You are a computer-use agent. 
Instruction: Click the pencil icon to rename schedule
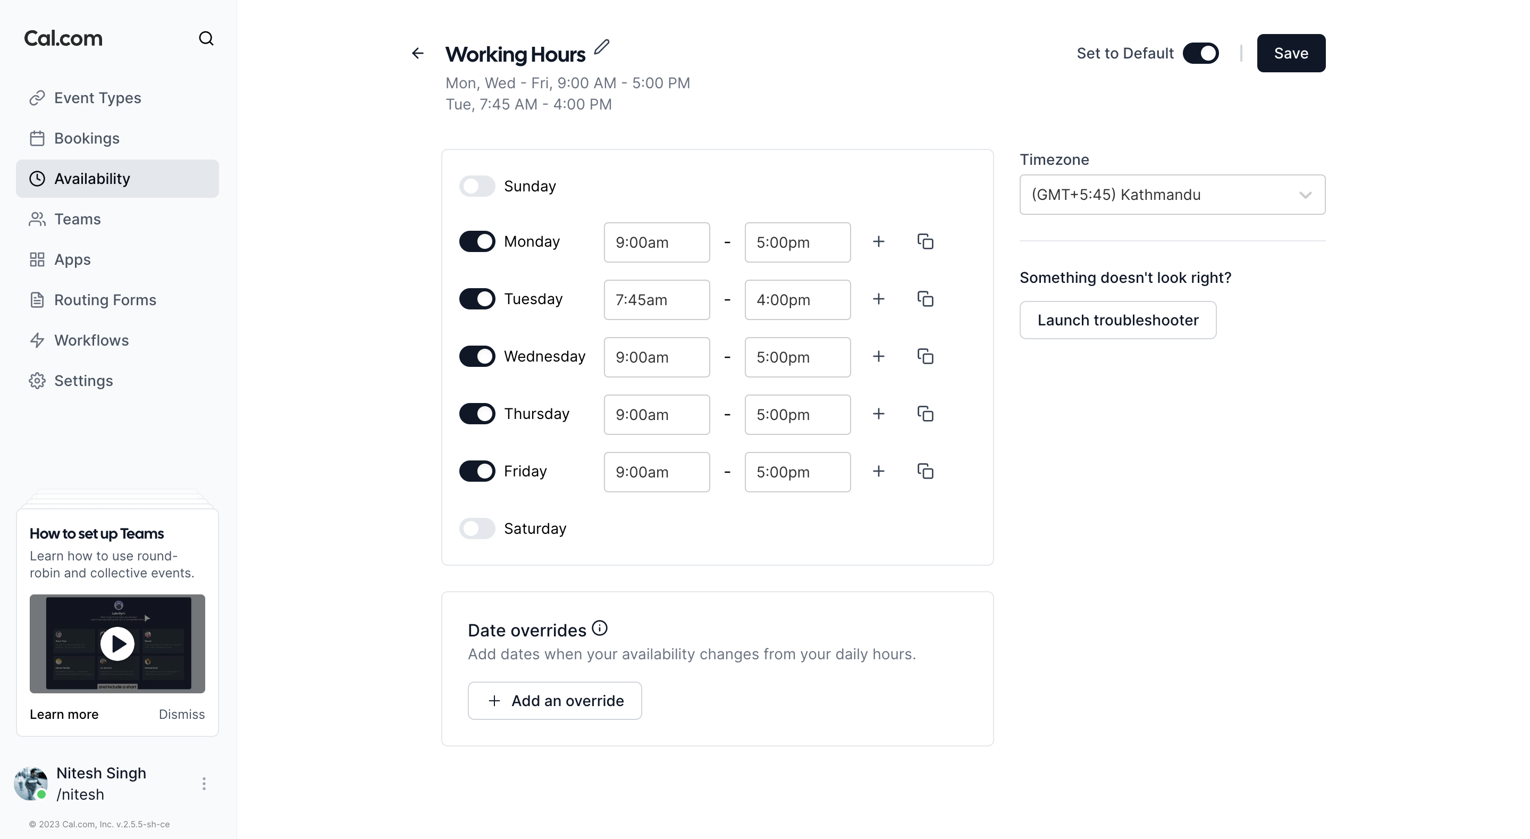click(602, 47)
